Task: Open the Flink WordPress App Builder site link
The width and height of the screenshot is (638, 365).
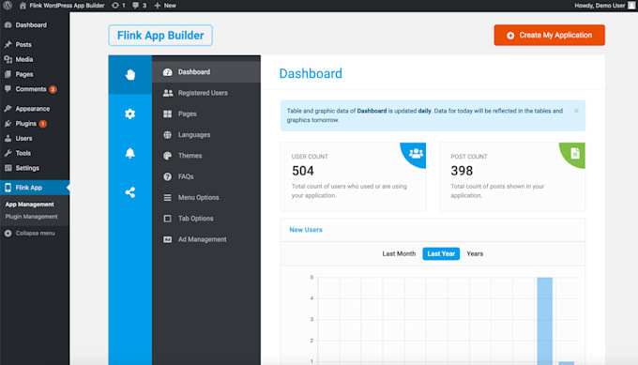Action: [x=62, y=6]
